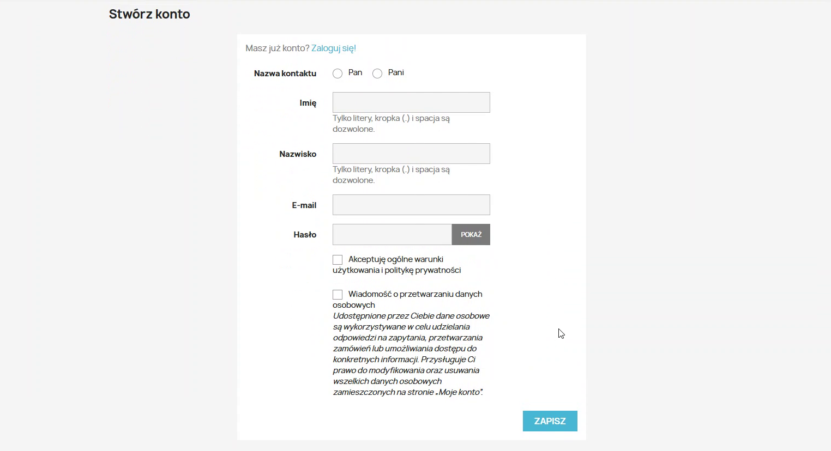The image size is (831, 451).
Task: Open the Zaloguj się login link
Action: coord(333,48)
